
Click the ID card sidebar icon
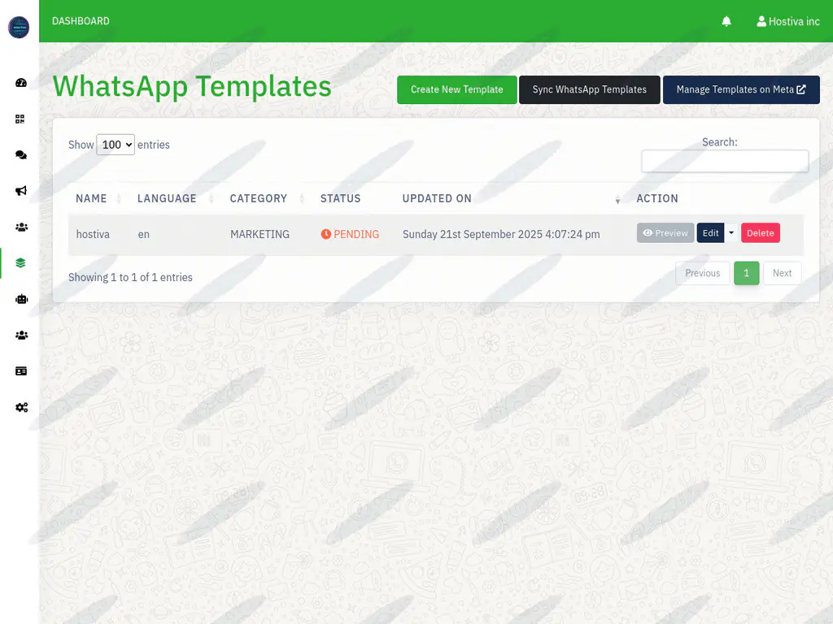(21, 370)
